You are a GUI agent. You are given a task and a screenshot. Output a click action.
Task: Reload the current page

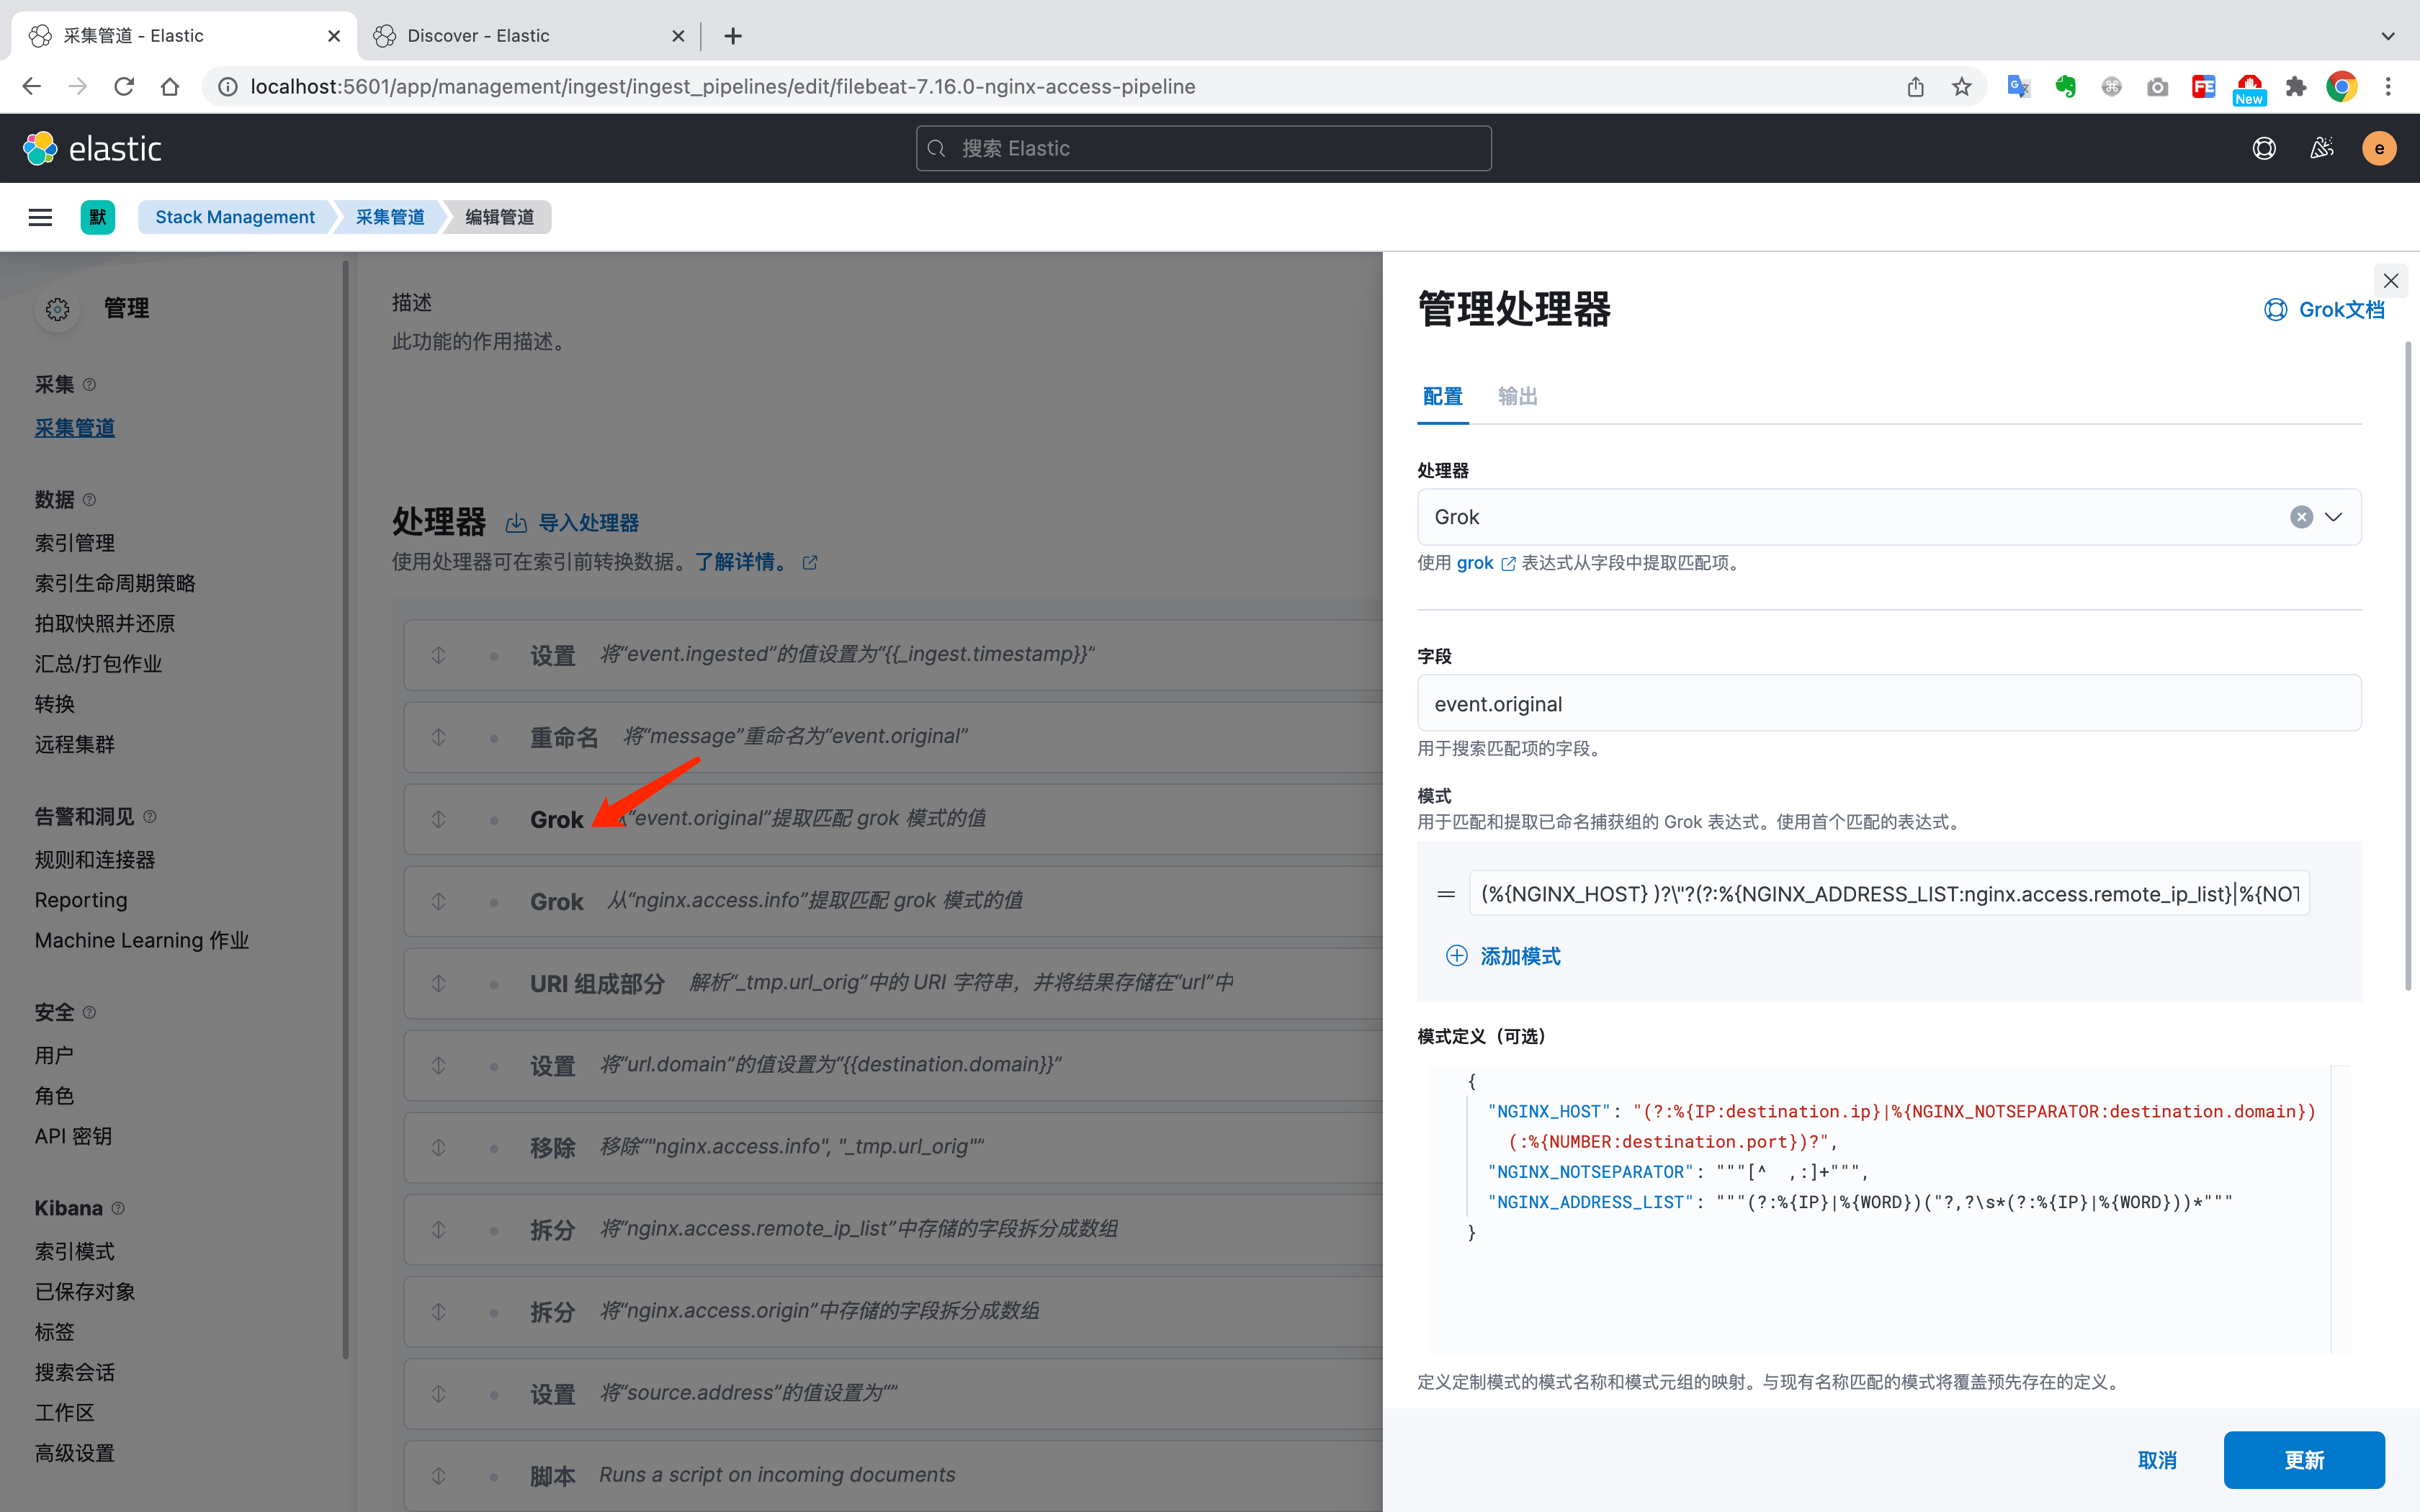pyautogui.click(x=124, y=87)
